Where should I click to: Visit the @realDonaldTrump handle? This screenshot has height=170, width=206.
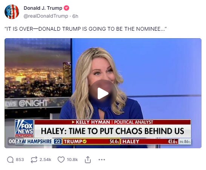coord(46,16)
